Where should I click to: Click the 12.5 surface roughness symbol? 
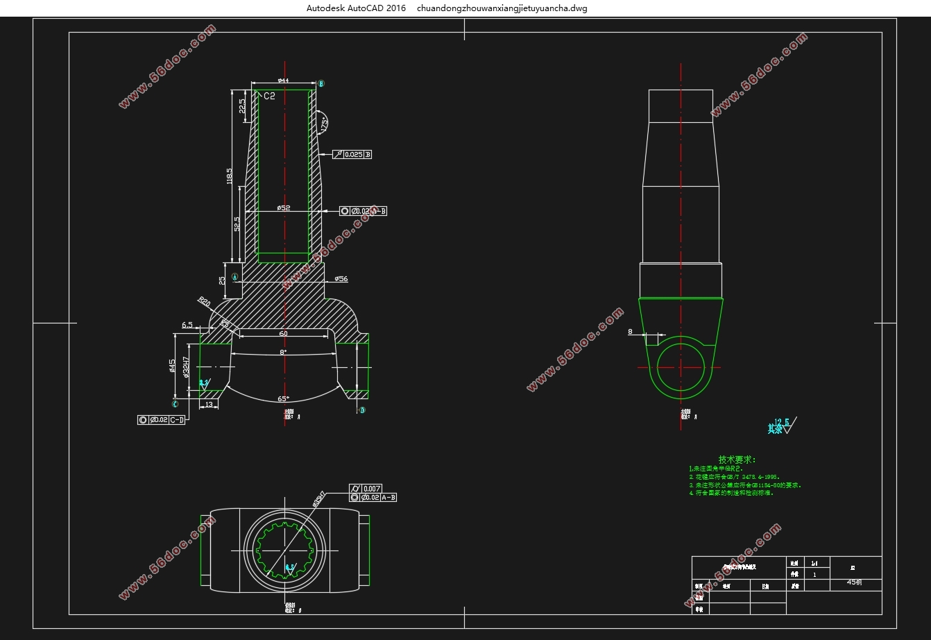[x=783, y=426]
